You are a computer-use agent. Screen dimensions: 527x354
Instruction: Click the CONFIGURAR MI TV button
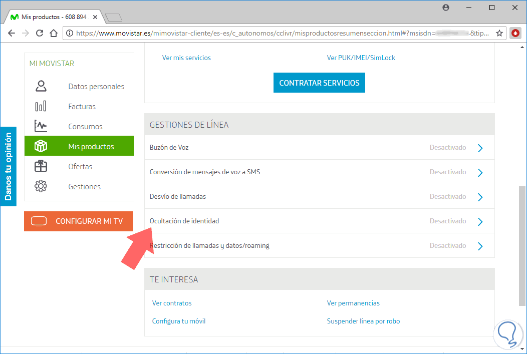pyautogui.click(x=79, y=221)
